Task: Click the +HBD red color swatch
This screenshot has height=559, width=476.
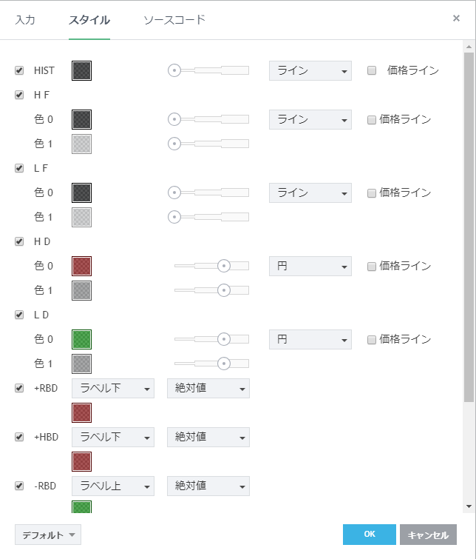Action: pyautogui.click(x=81, y=461)
